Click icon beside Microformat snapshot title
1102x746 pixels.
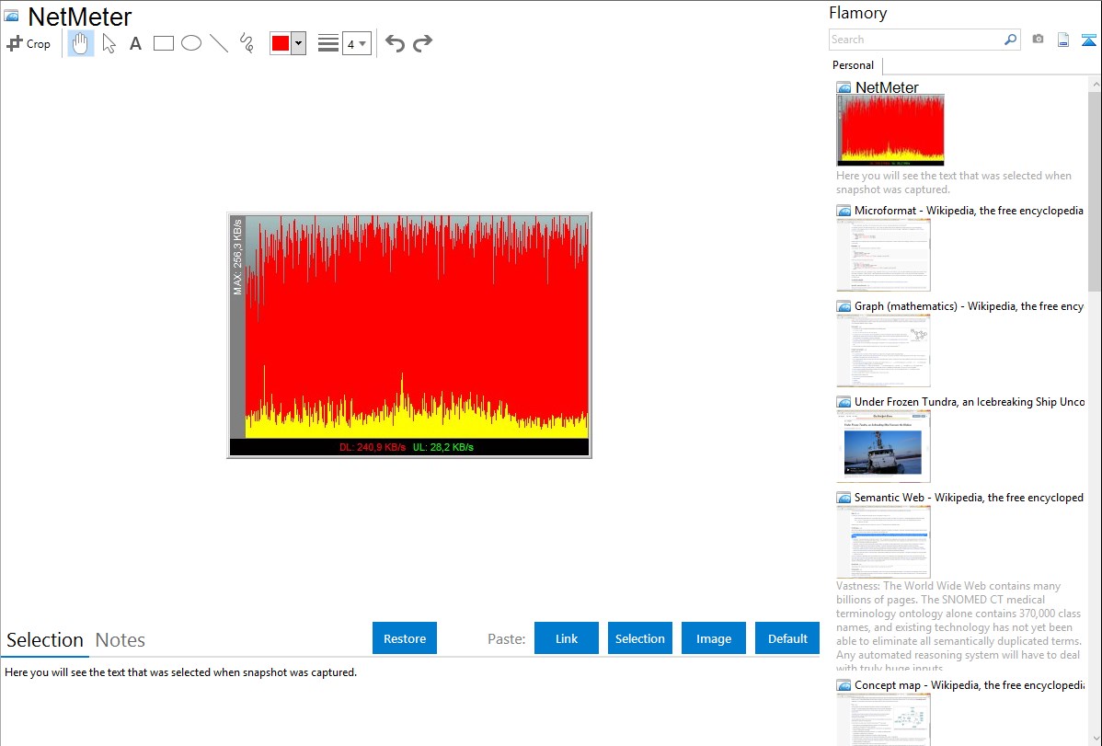(844, 211)
